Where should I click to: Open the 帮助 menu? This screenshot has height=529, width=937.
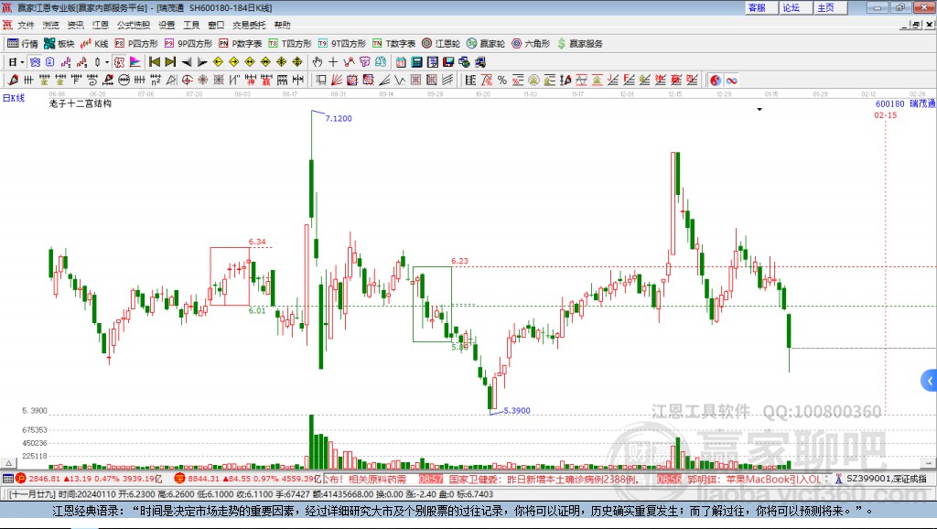click(282, 25)
